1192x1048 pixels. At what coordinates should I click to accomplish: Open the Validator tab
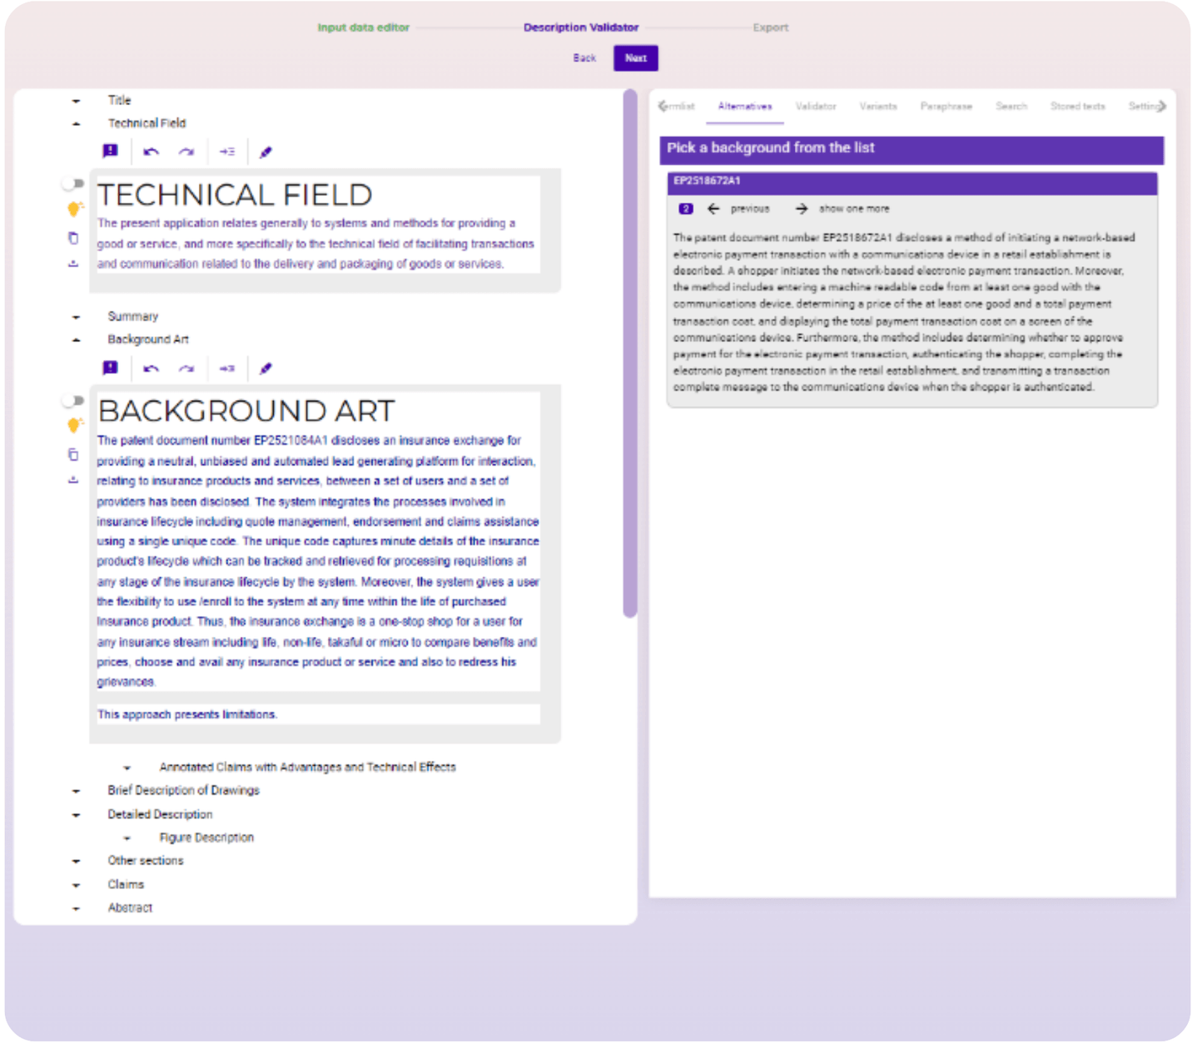point(815,106)
